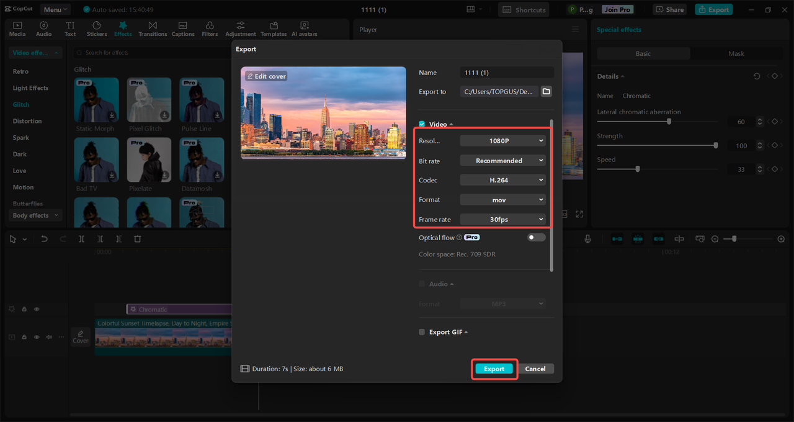Mute the main video track audio
This screenshot has width=794, height=422.
pyautogui.click(x=49, y=337)
